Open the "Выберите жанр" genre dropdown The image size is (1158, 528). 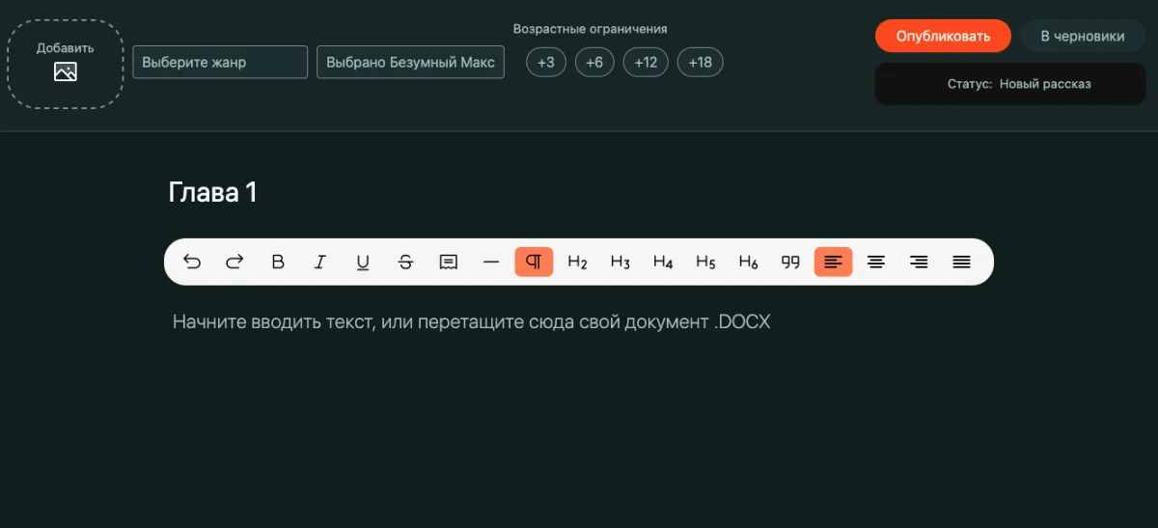pyautogui.click(x=220, y=63)
